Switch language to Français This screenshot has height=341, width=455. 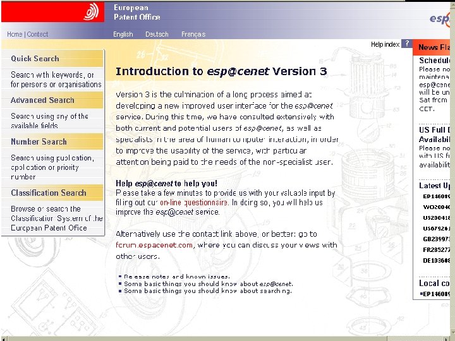click(x=193, y=34)
